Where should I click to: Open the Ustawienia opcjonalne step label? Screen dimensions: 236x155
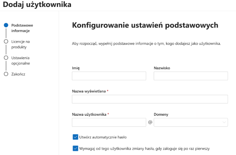[x=21, y=61]
